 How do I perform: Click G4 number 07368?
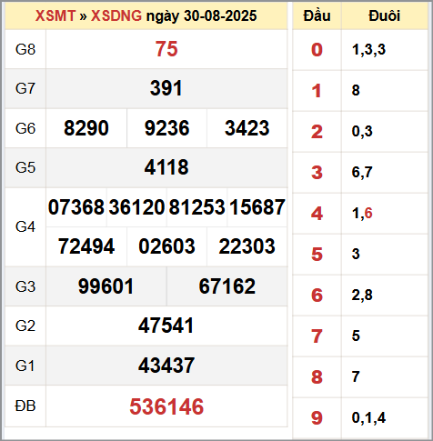[76, 207]
